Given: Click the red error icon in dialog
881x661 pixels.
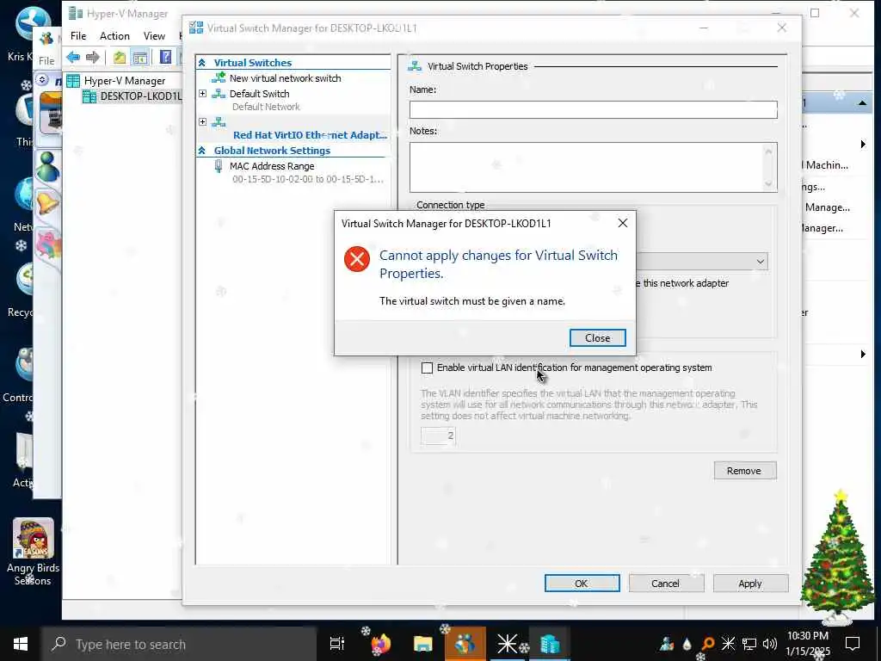Looking at the screenshot, I should point(357,258).
